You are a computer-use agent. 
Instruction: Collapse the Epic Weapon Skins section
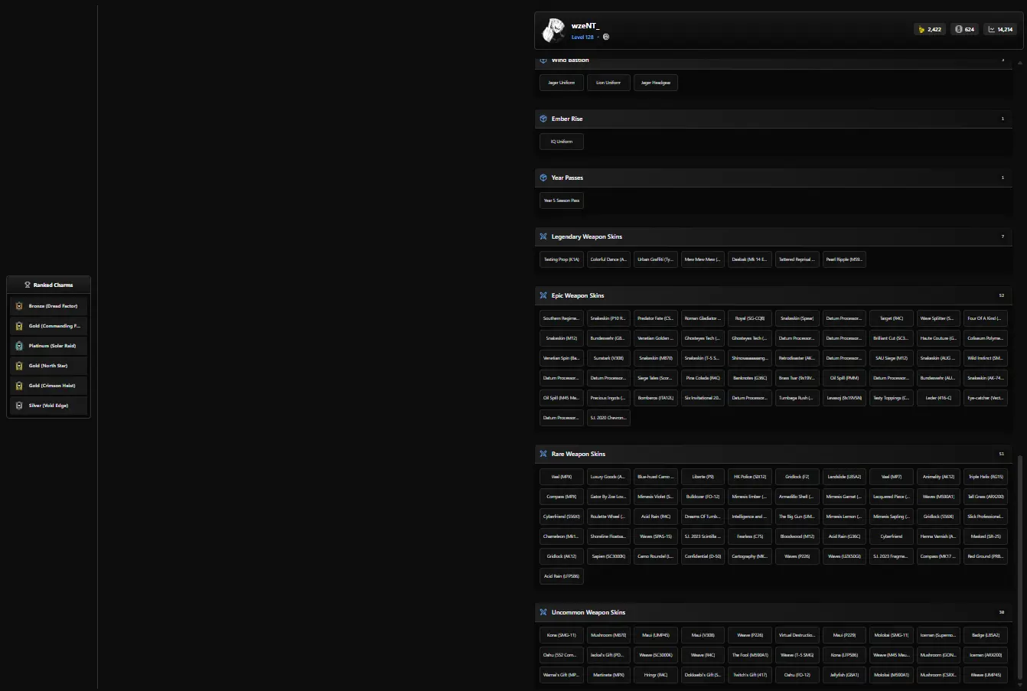point(773,295)
